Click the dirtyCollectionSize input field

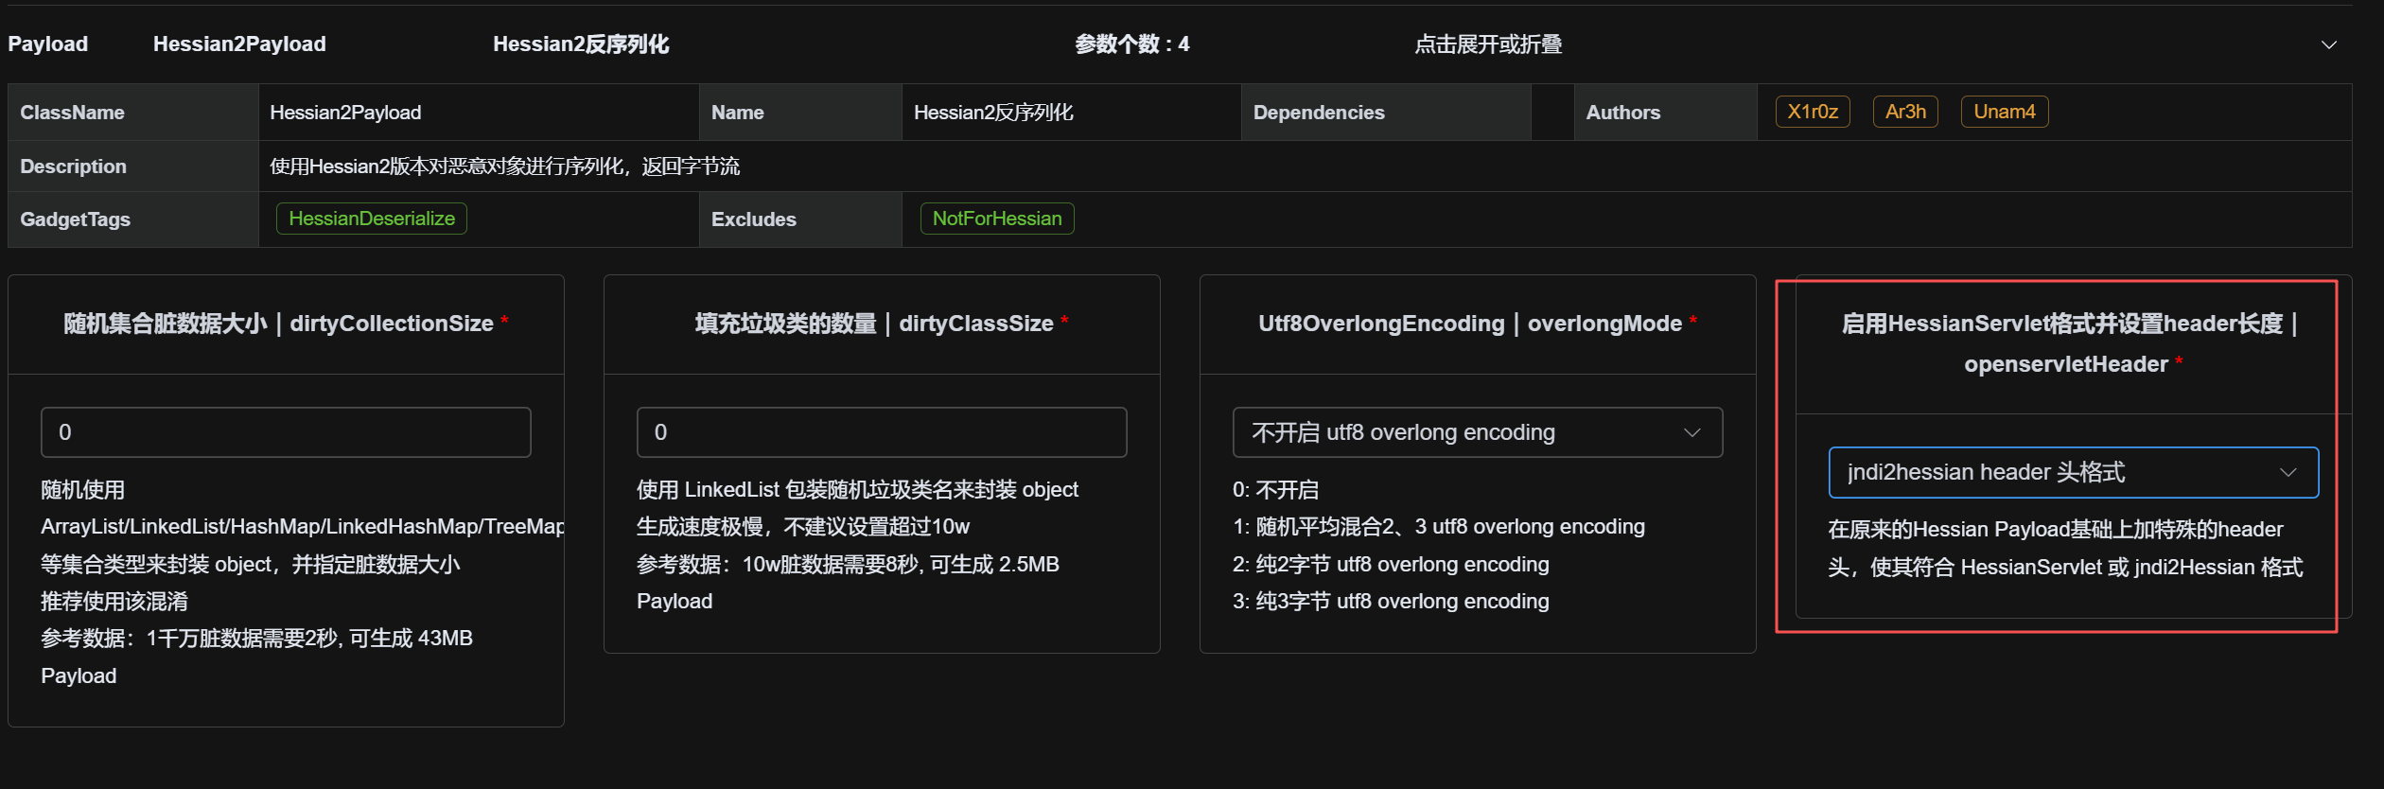(x=286, y=432)
